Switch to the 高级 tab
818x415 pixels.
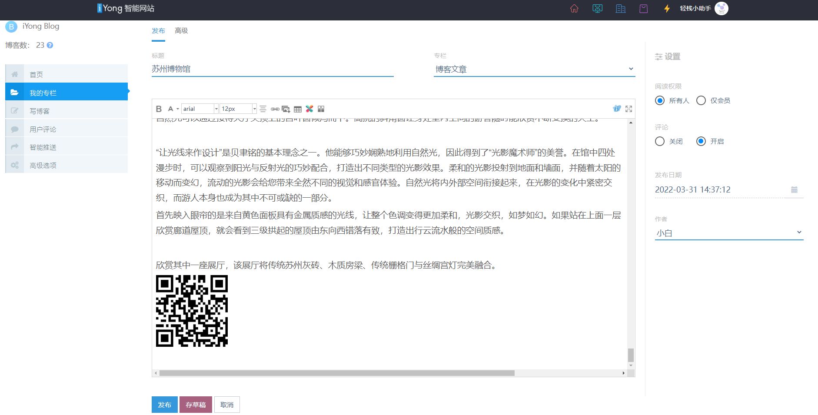(x=181, y=31)
